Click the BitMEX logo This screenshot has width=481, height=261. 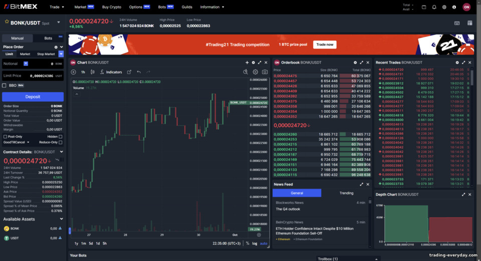(21, 7)
